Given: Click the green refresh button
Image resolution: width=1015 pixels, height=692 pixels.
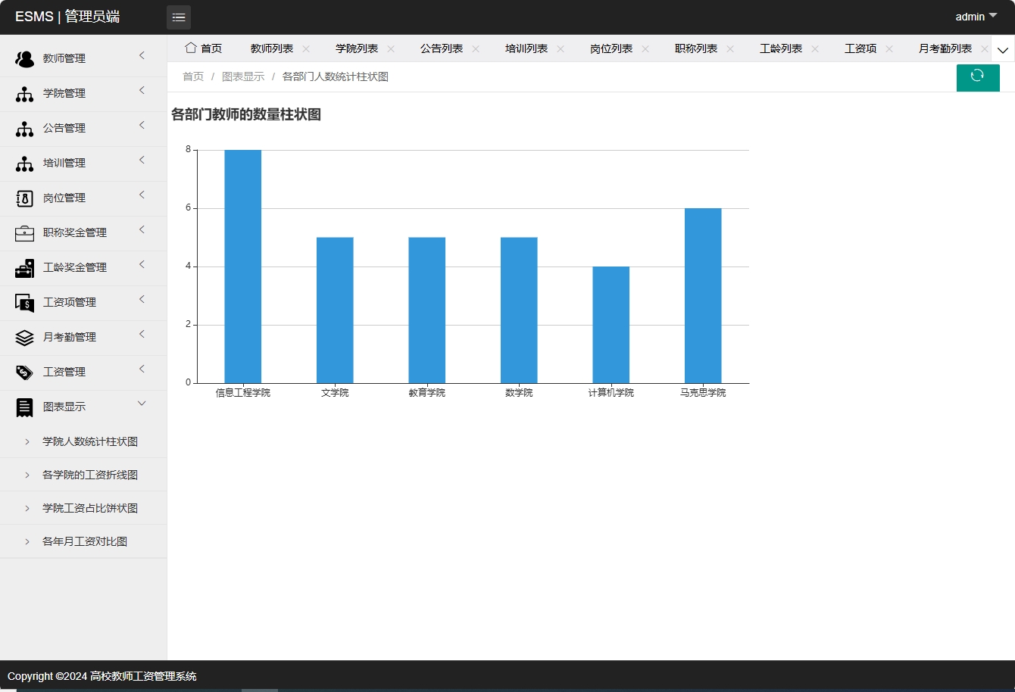Looking at the screenshot, I should tap(978, 77).
